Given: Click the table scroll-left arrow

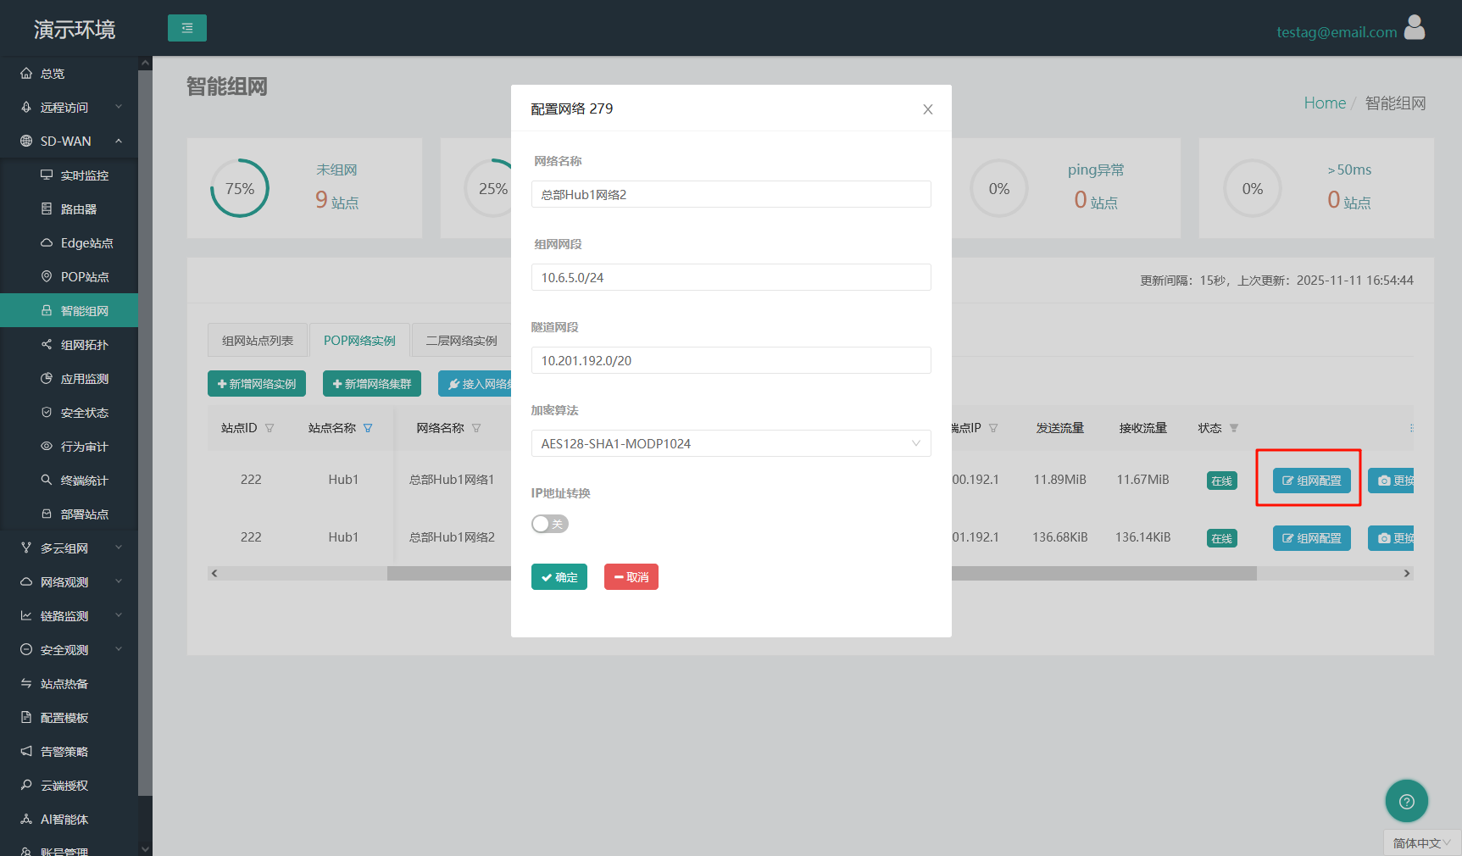Looking at the screenshot, I should coord(214,574).
